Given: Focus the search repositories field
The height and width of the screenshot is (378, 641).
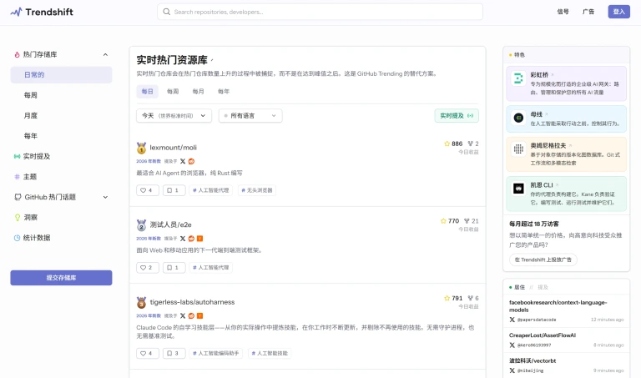Looking at the screenshot, I should pyautogui.click(x=320, y=12).
